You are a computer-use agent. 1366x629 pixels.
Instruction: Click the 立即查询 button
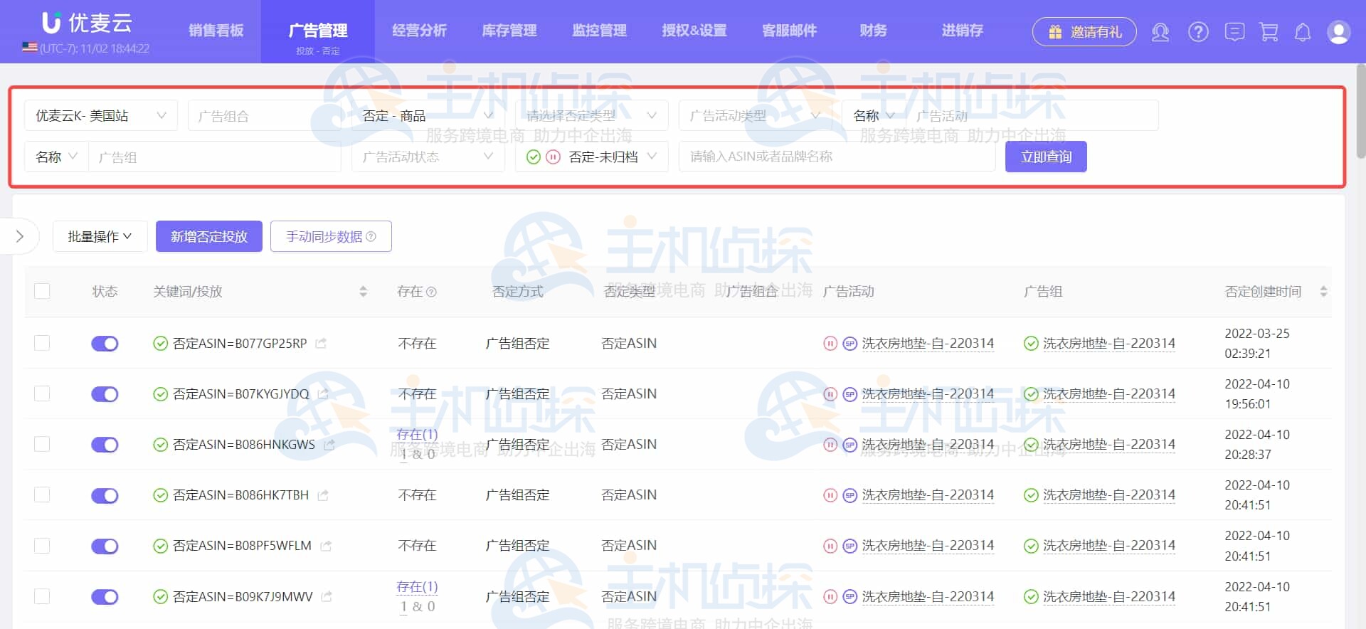(x=1045, y=157)
